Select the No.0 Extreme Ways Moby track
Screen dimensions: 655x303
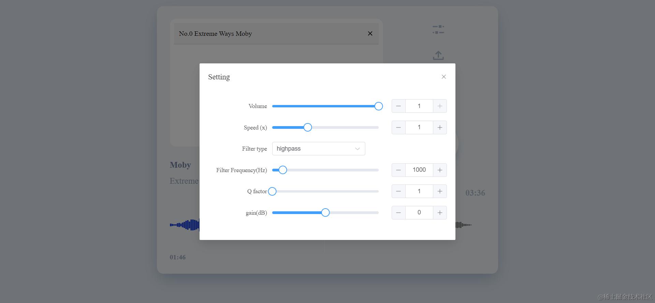(x=276, y=33)
